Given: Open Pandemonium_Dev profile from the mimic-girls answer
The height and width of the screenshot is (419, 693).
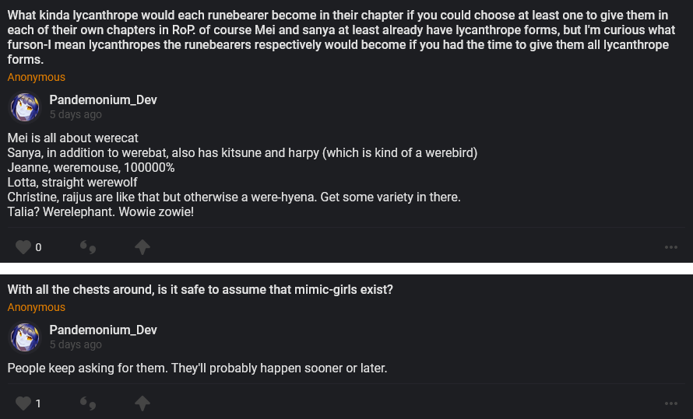Looking at the screenshot, I should [103, 330].
